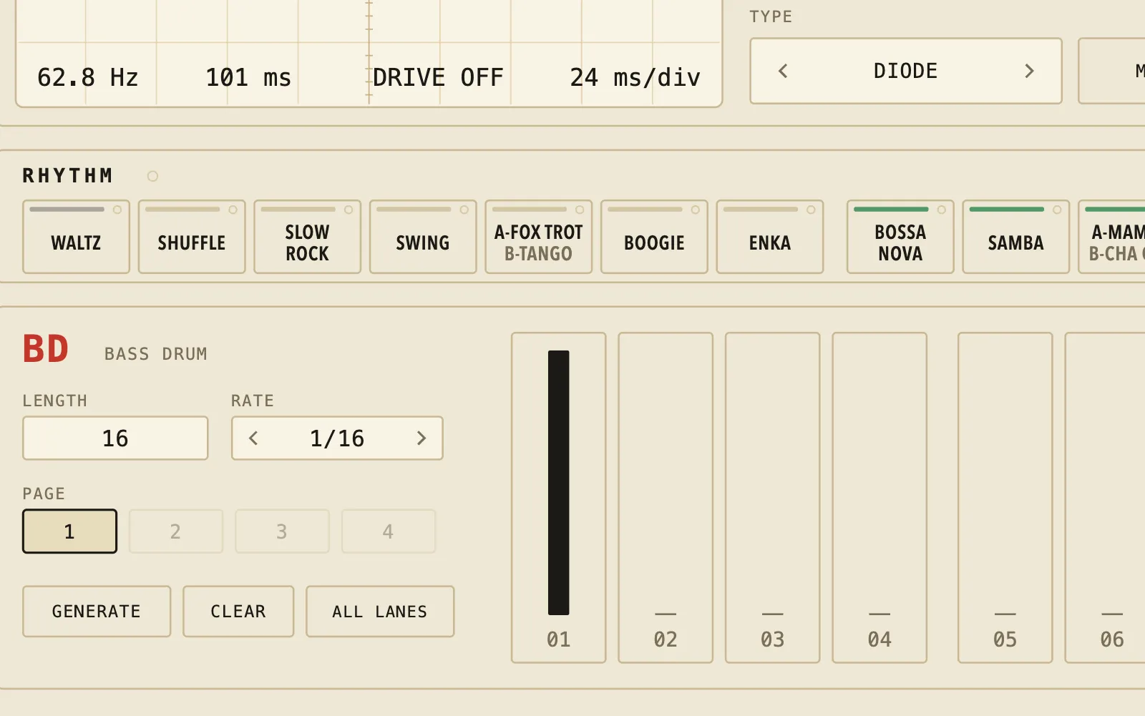
Task: Click the GENERATE button
Action: 97,612
